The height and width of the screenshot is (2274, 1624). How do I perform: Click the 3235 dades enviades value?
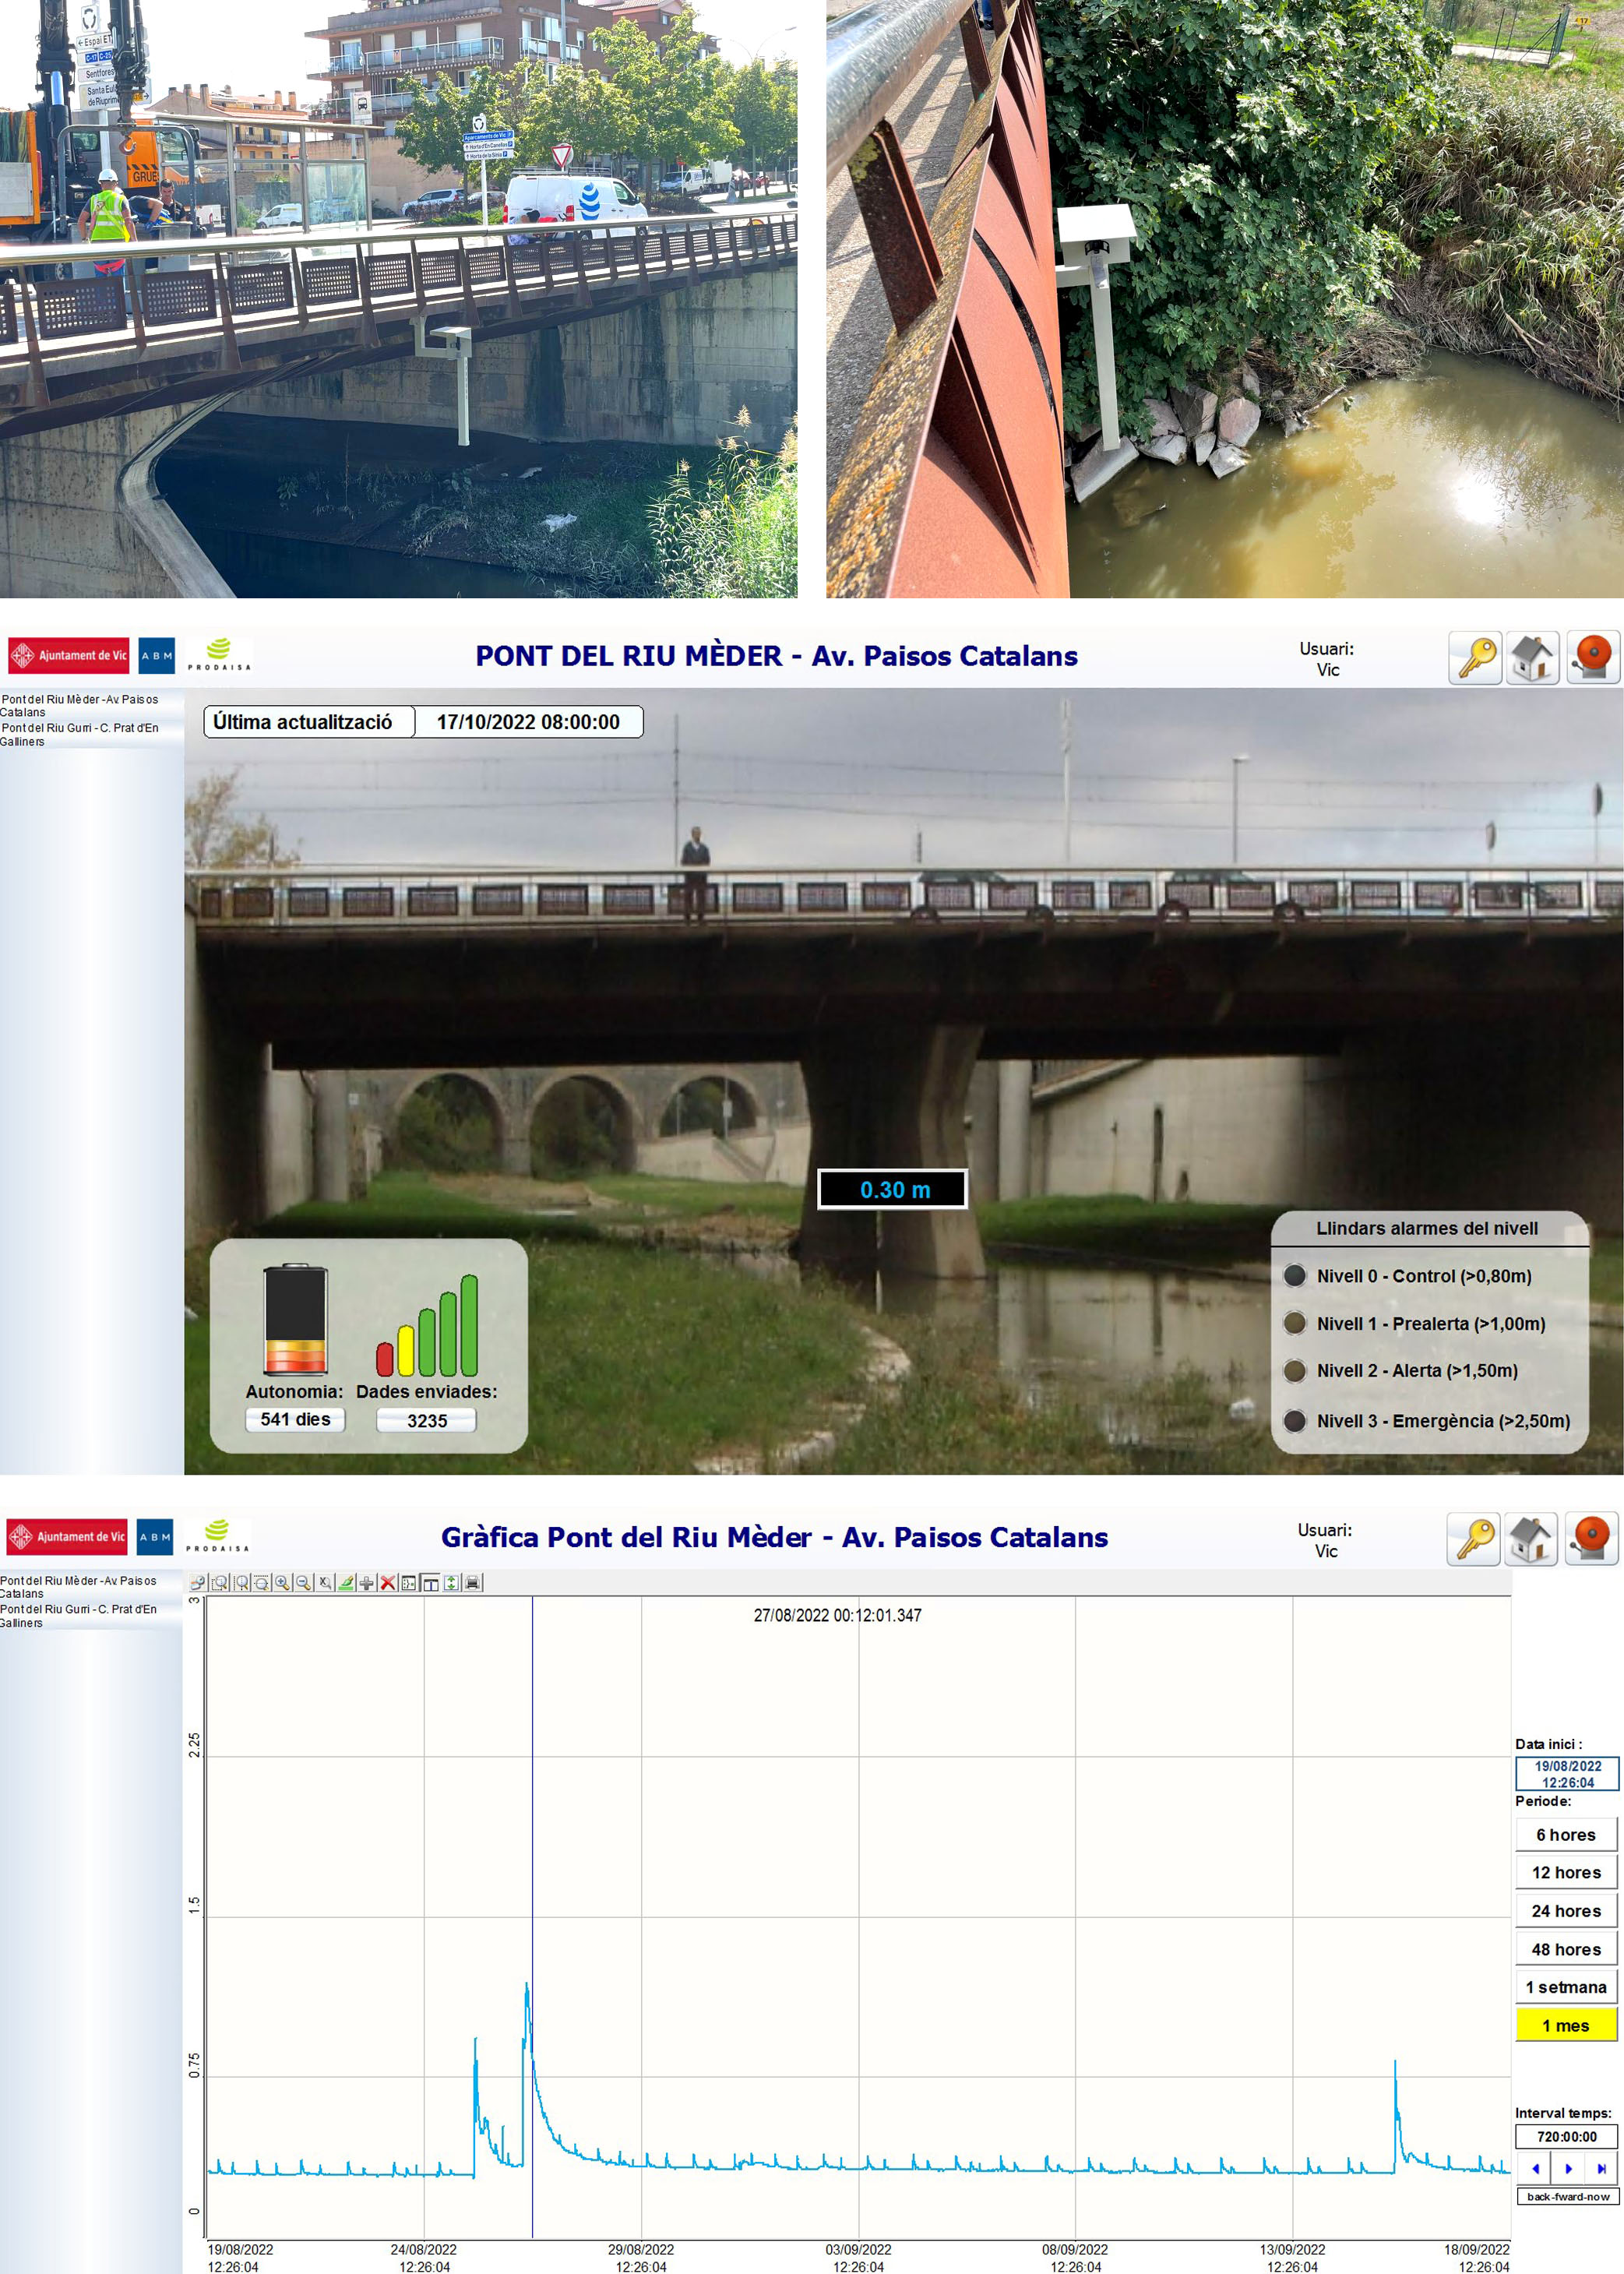click(x=427, y=1420)
